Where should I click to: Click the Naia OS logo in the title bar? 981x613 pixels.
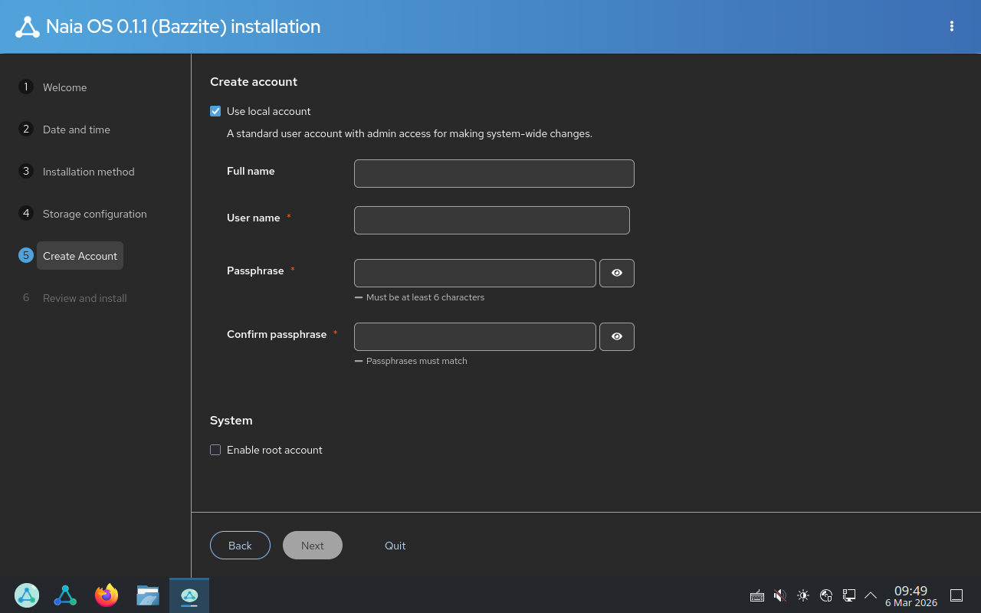28,26
